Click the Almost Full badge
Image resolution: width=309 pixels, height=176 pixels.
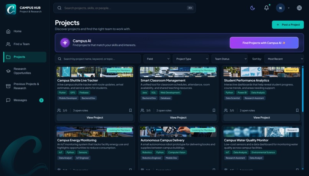pos(291,70)
